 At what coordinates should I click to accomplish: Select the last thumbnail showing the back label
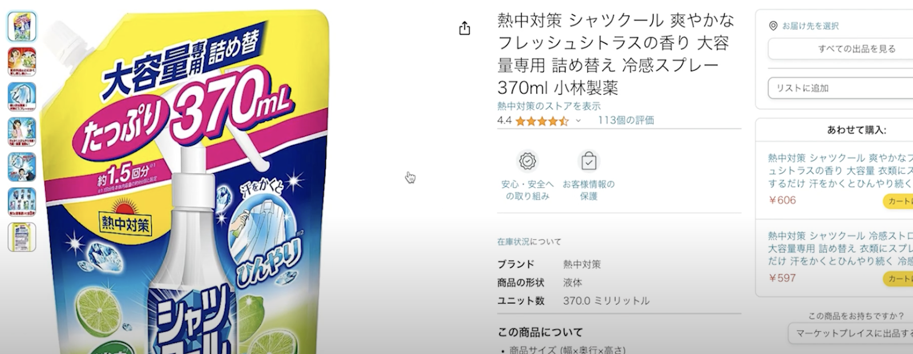click(x=22, y=237)
